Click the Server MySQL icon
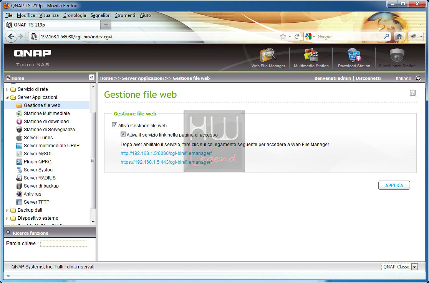This screenshot has width=429, height=283. click(x=19, y=154)
